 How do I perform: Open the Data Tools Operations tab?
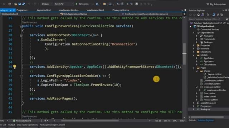point(27,125)
